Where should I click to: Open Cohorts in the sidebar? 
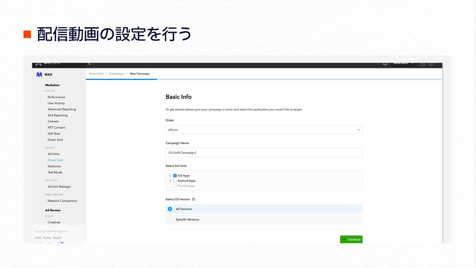pos(53,122)
